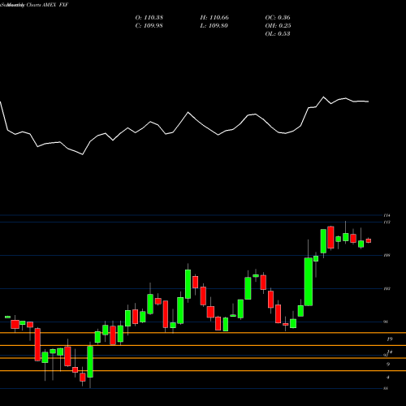The image size is (406, 406).
Task: Click the open value 'O: 110.38'
Action: (149, 18)
